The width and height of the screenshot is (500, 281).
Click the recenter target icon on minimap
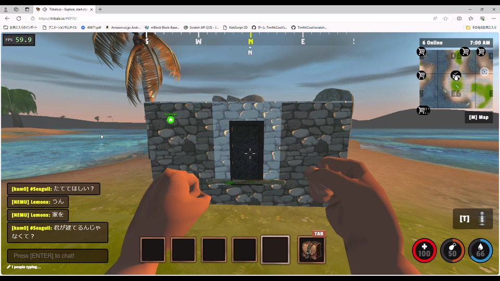(484, 72)
